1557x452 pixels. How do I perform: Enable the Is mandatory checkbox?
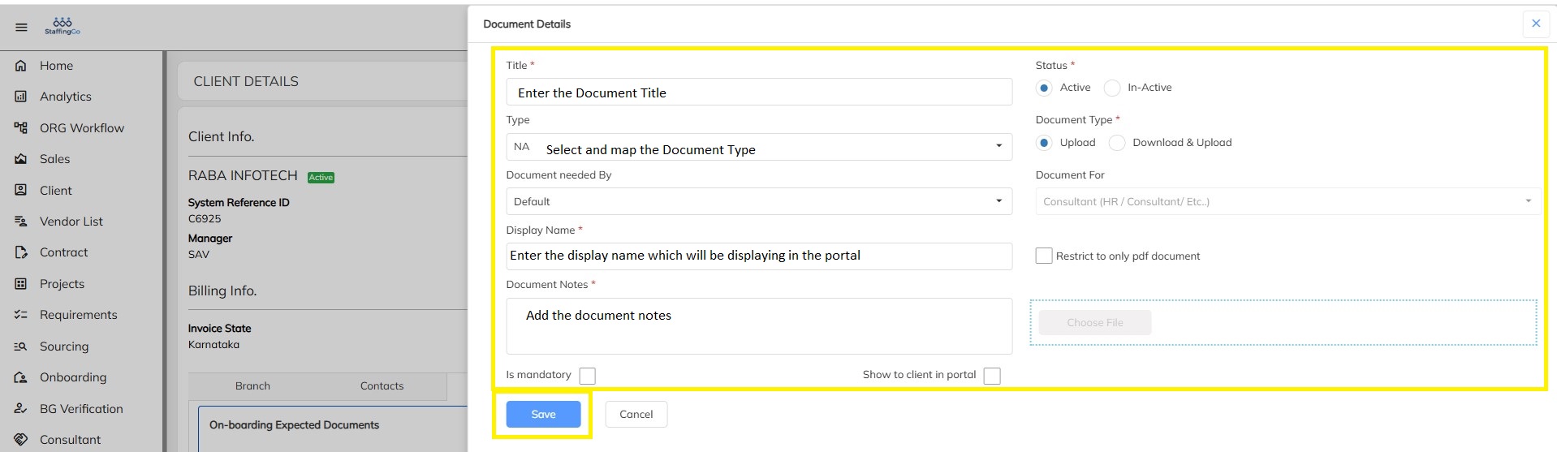pos(587,376)
